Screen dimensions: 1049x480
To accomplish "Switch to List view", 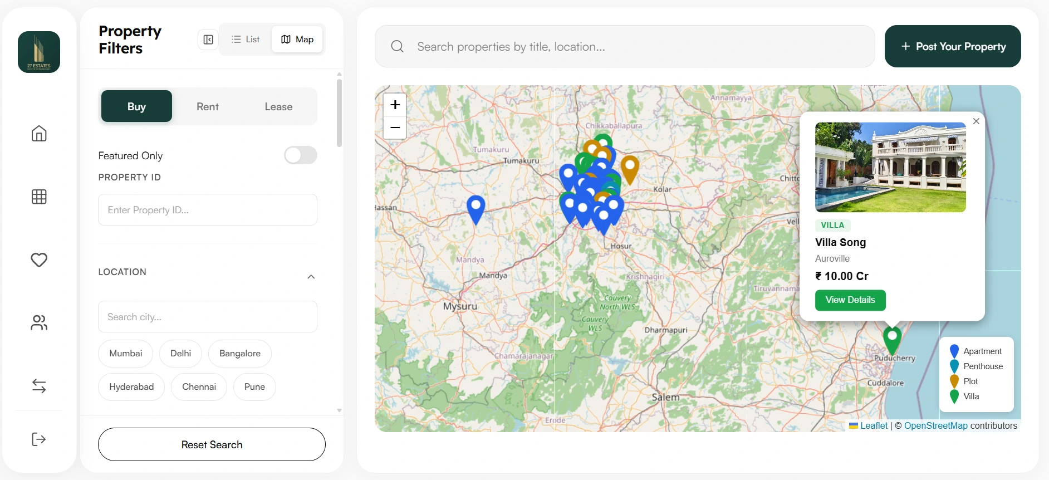I will click(x=246, y=40).
